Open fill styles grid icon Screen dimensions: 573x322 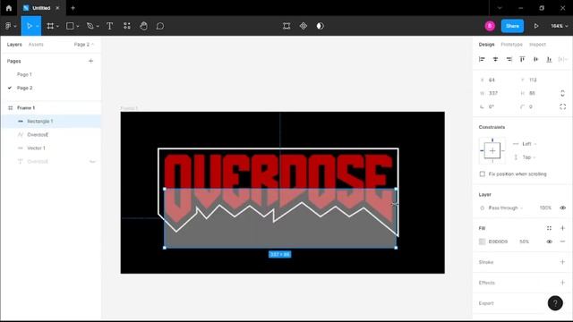tap(549, 228)
